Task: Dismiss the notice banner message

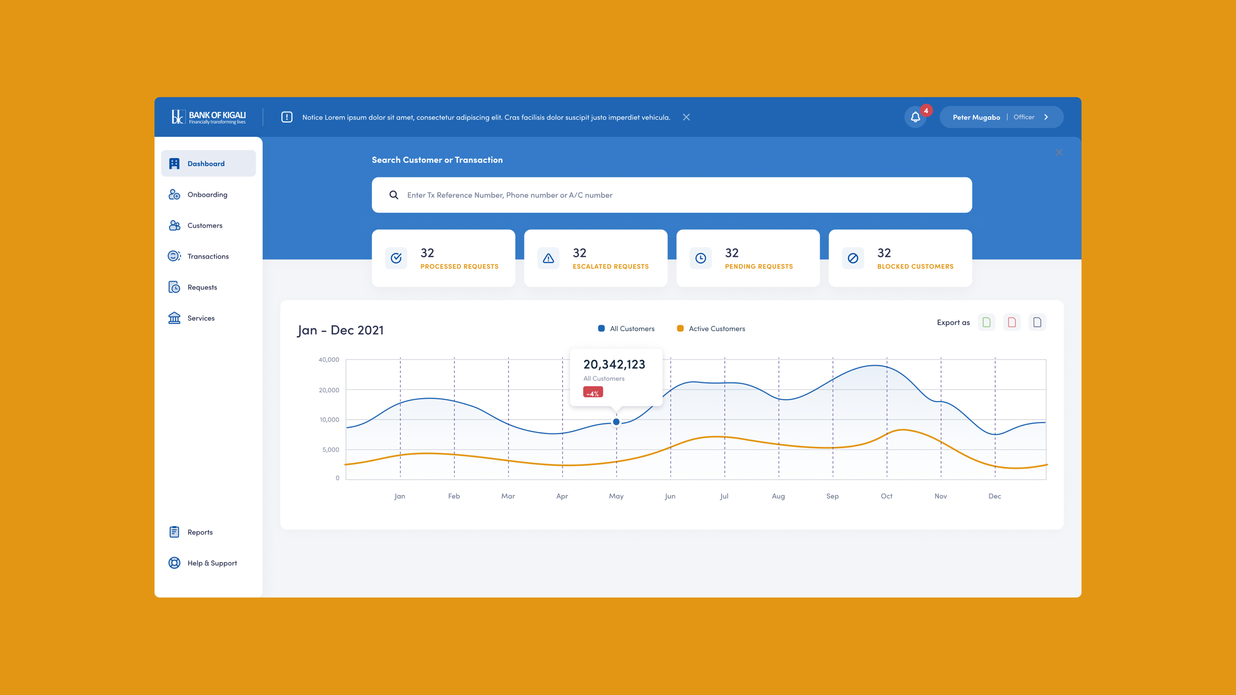Action: [x=686, y=117]
